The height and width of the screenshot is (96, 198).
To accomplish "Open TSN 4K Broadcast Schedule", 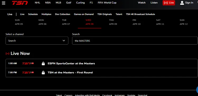I will (x=140, y=14).
